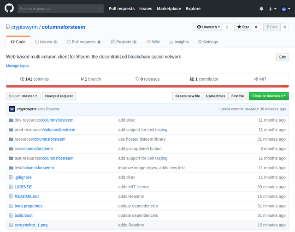Open the 'adds Readme' message in commit bar
This screenshot has width=295, height=232.
tap(48, 109)
